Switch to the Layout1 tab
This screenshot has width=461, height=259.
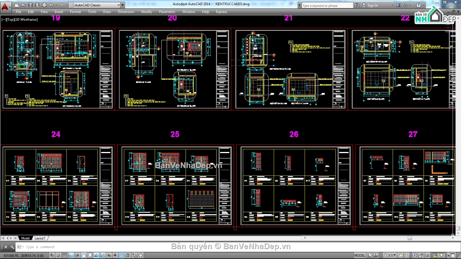pos(40,238)
